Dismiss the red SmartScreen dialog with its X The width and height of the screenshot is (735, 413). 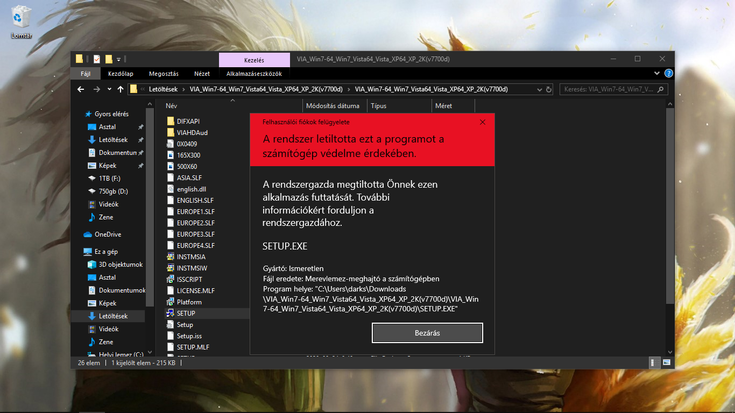(482, 122)
